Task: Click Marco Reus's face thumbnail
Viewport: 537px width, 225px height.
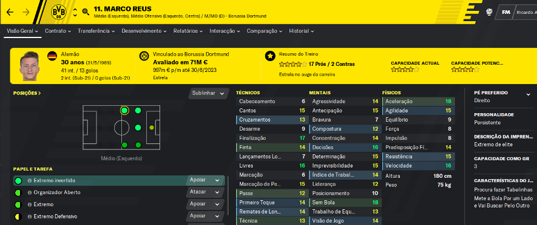Action: 29,66
